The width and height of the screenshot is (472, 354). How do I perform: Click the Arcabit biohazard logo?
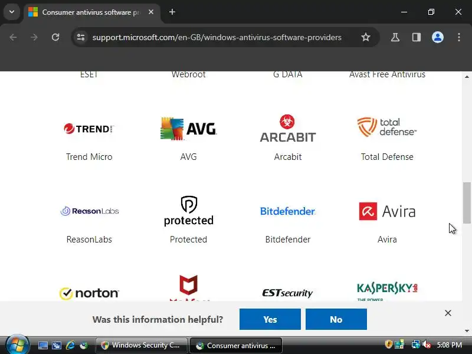tap(288, 128)
